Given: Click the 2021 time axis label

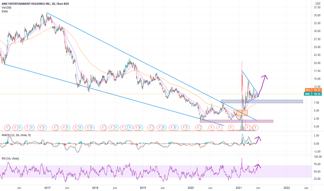Looking at the screenshot, I should click(239, 188).
